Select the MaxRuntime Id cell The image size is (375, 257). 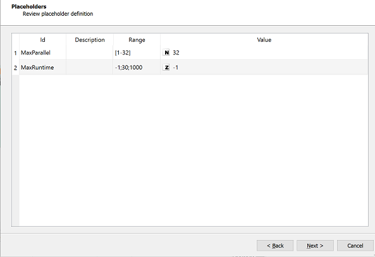click(x=42, y=68)
